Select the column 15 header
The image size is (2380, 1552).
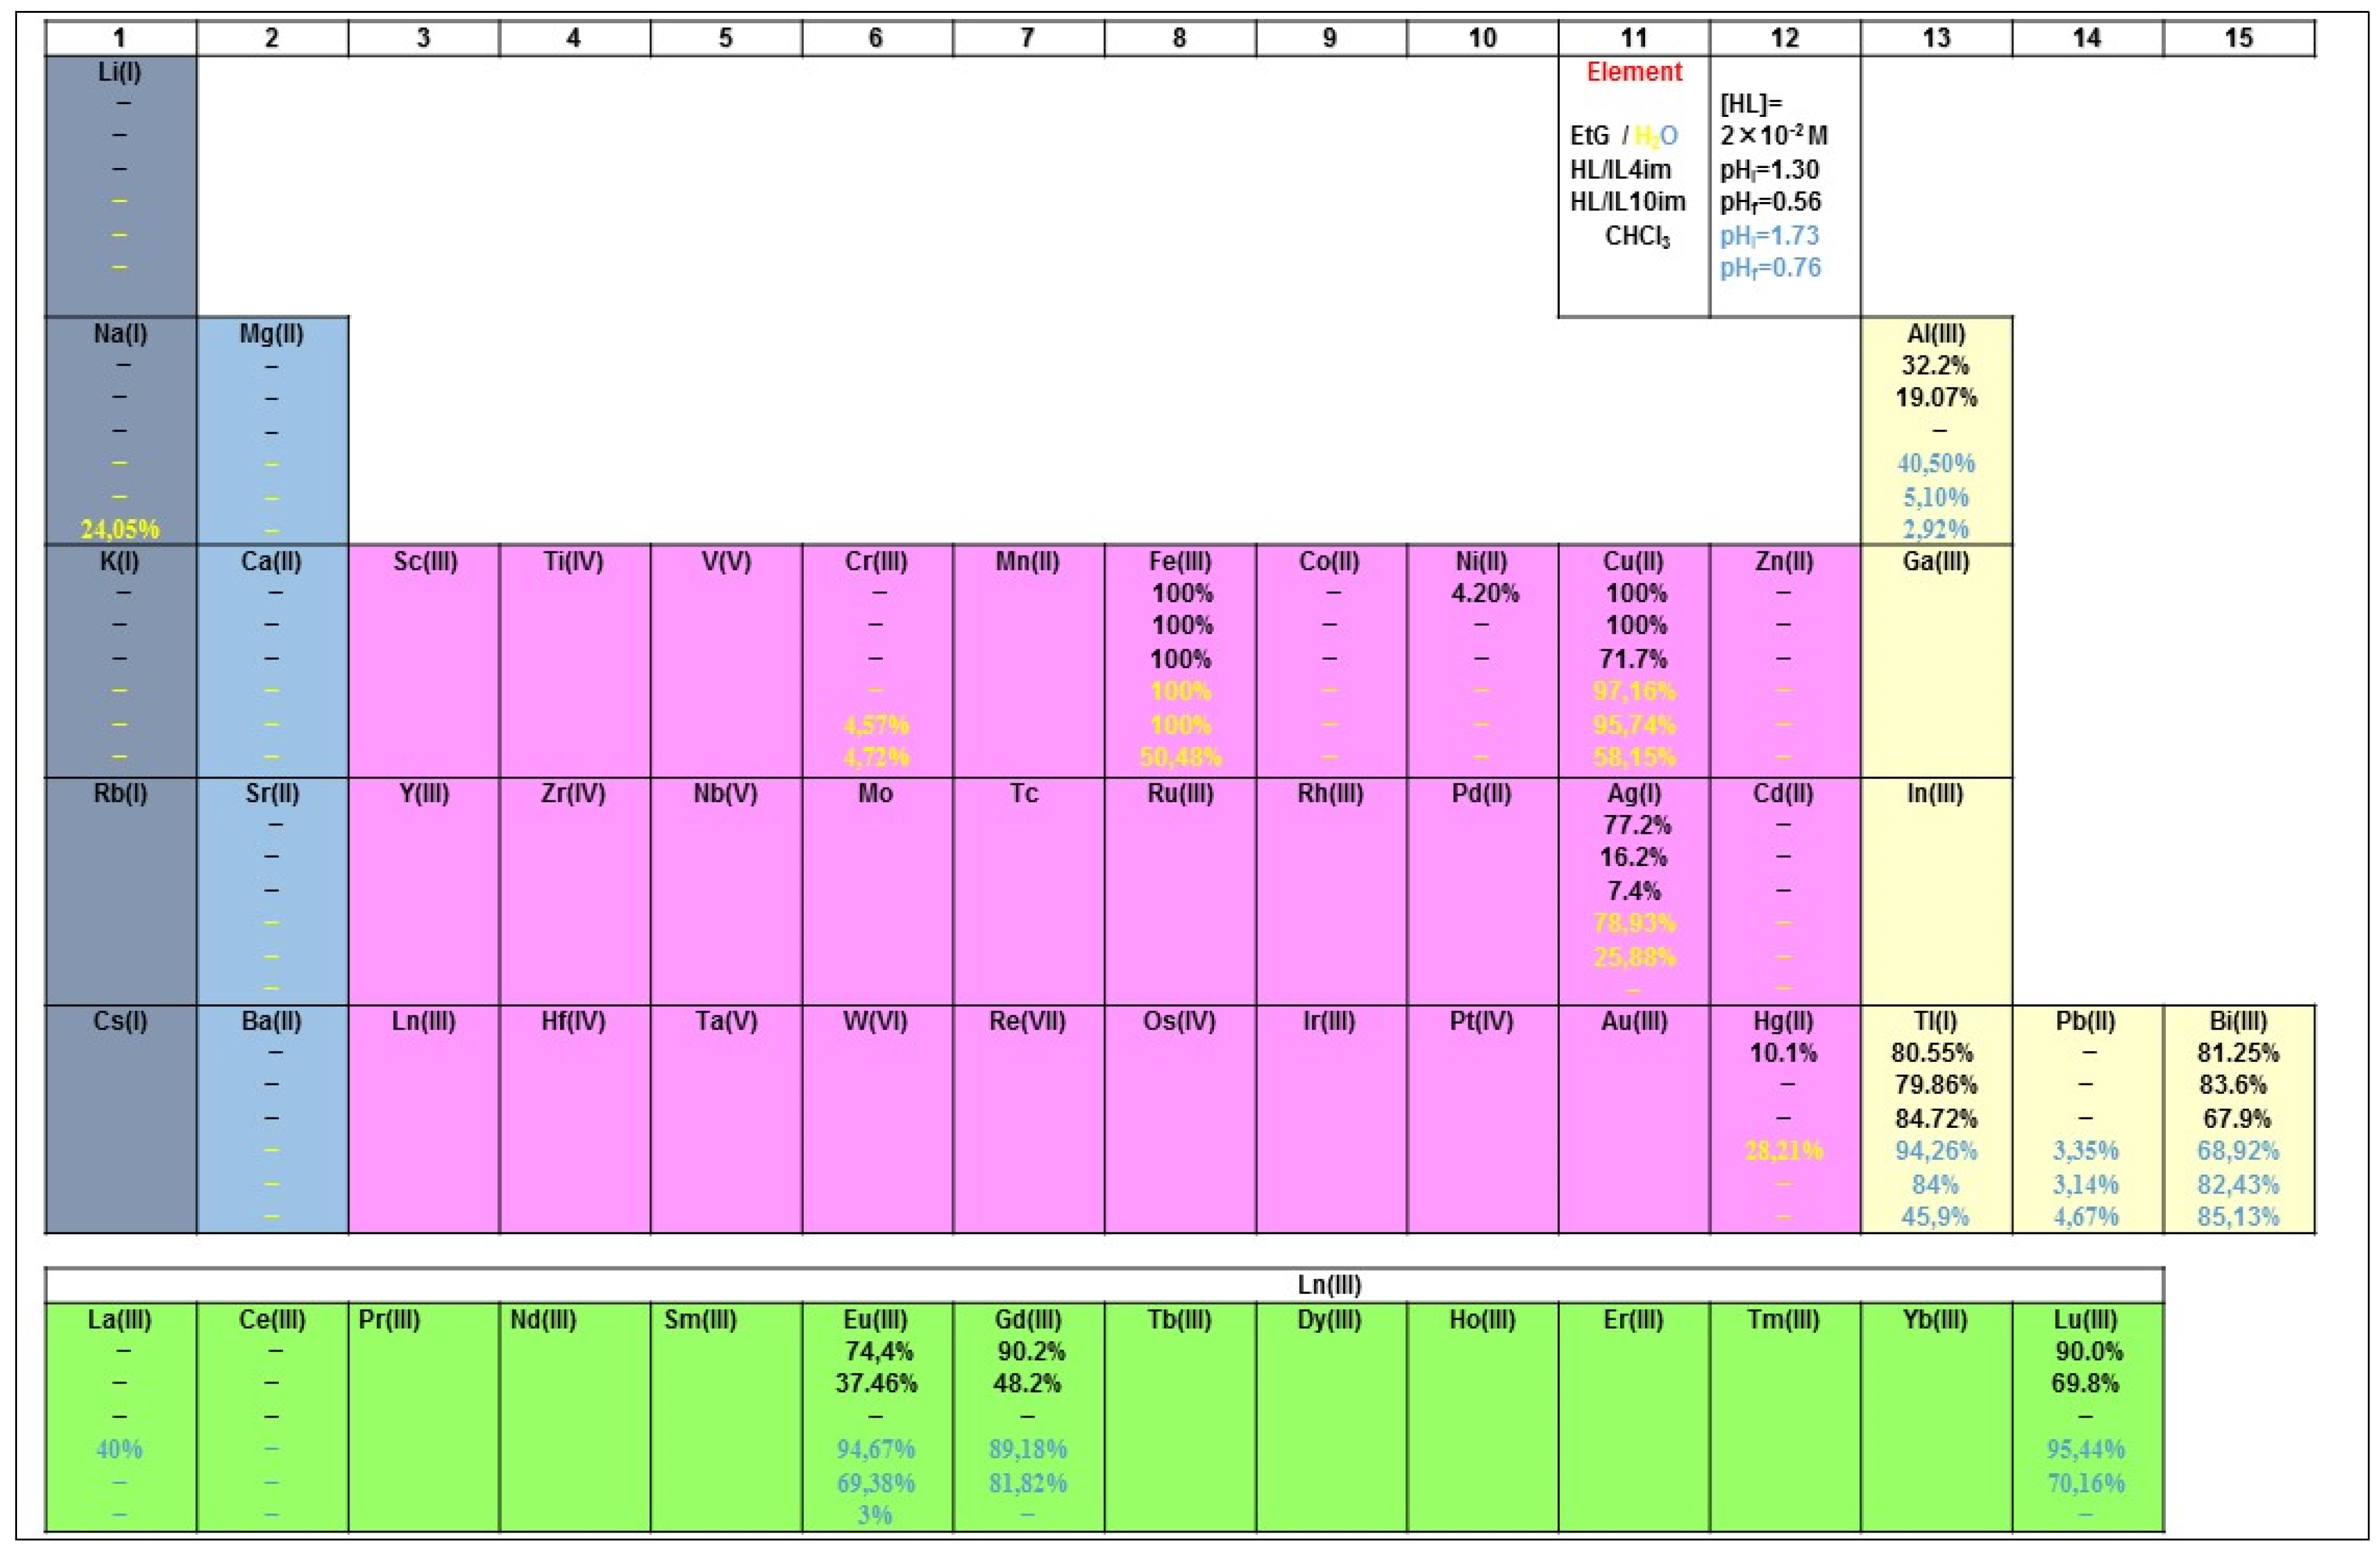(x=2238, y=38)
